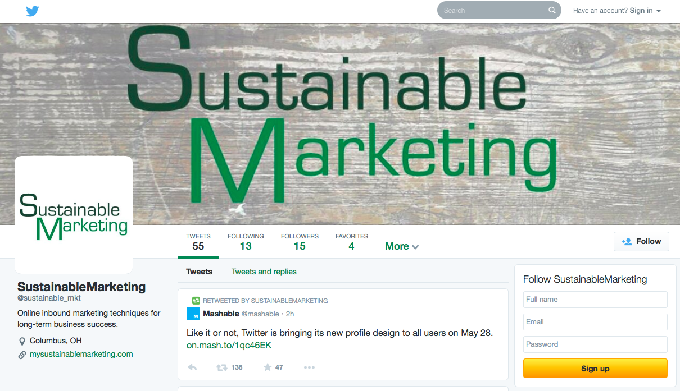
Task: Open the SustainableMarketing profile picture
Action: [x=74, y=215]
